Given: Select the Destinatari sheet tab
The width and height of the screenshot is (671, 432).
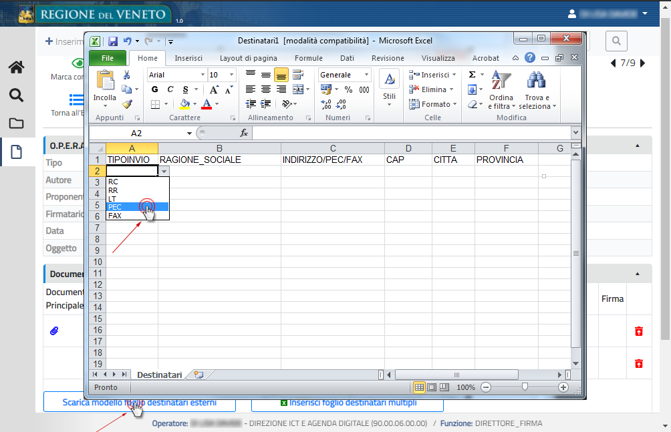Looking at the screenshot, I should click(160, 375).
